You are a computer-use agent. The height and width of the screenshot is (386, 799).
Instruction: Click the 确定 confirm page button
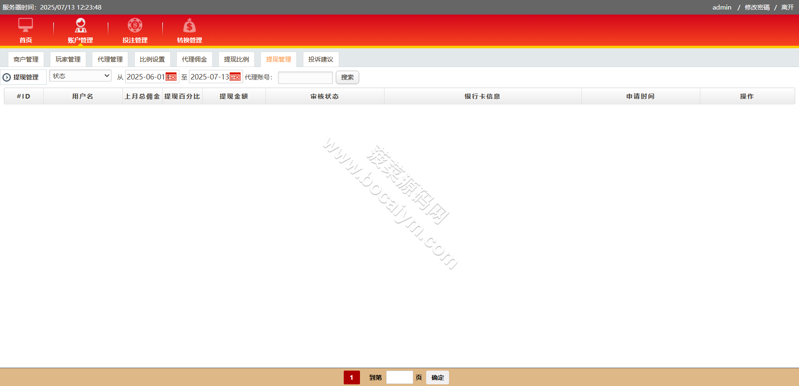pos(437,378)
